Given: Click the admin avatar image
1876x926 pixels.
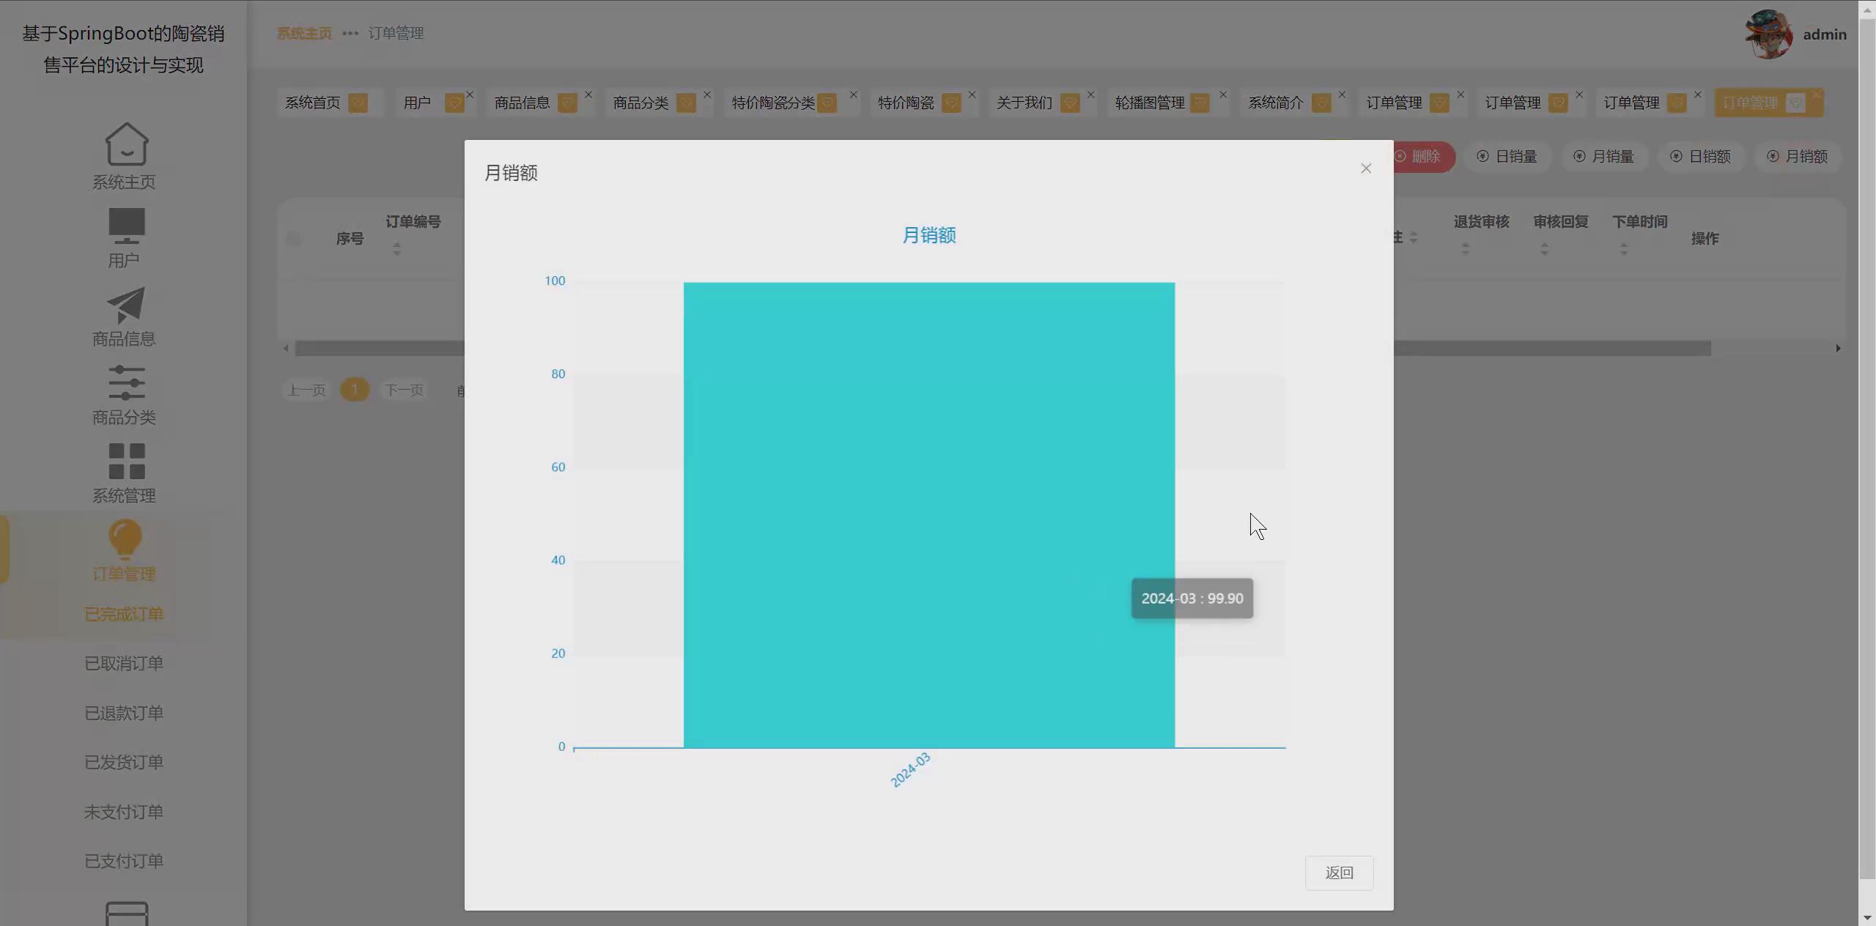Looking at the screenshot, I should 1768,34.
